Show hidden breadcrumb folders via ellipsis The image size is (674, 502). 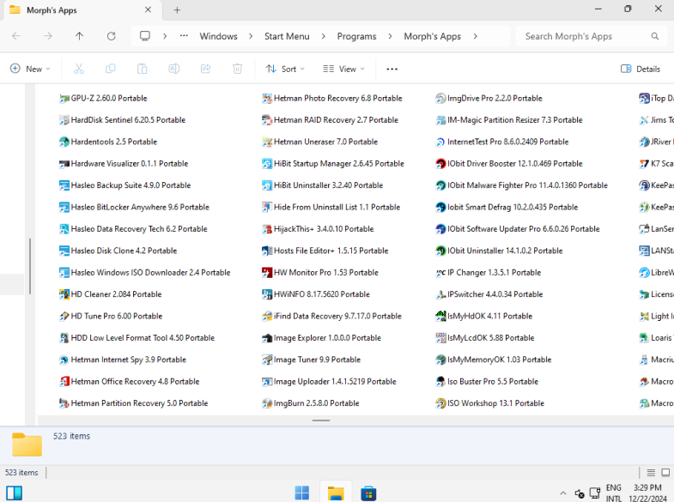coord(184,36)
